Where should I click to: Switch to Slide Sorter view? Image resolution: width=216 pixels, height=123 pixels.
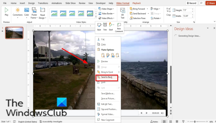coord(171,121)
